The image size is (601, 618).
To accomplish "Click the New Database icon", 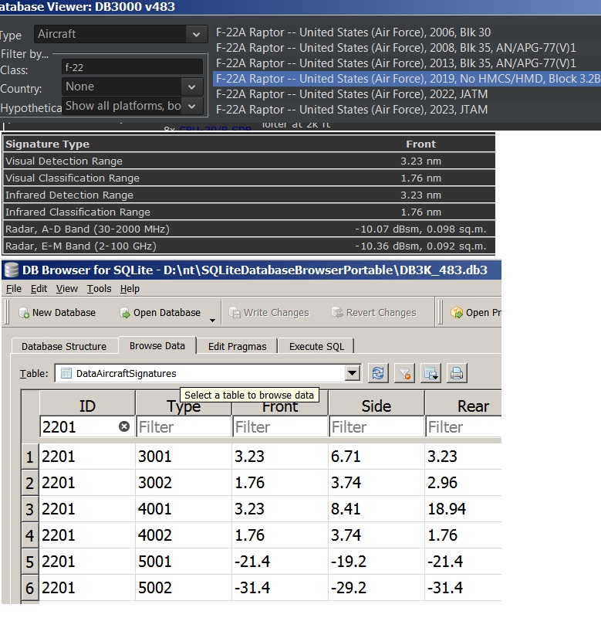I will click(24, 313).
